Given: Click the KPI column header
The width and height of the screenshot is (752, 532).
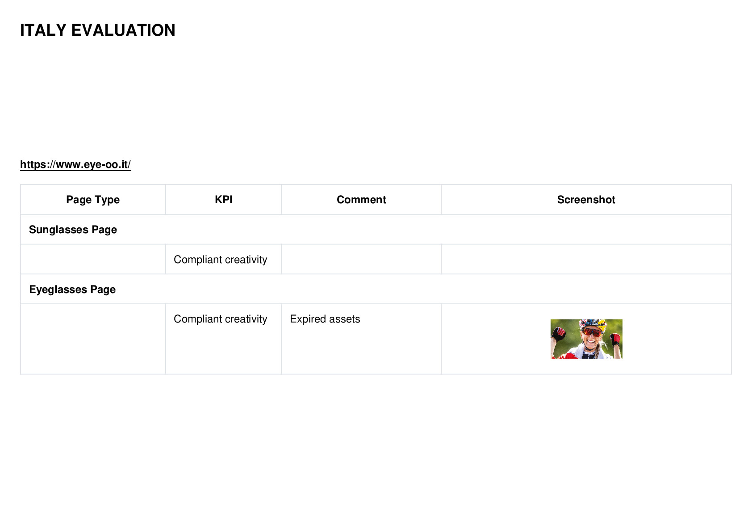Looking at the screenshot, I should (x=224, y=200).
